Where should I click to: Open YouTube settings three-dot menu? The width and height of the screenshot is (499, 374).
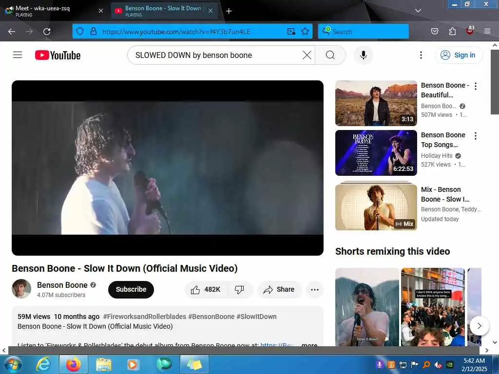coord(421,55)
